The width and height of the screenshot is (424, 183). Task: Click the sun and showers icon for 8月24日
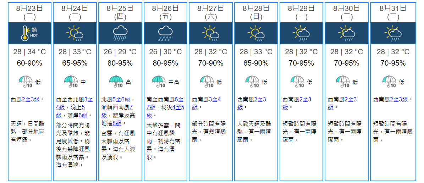[75, 33]
